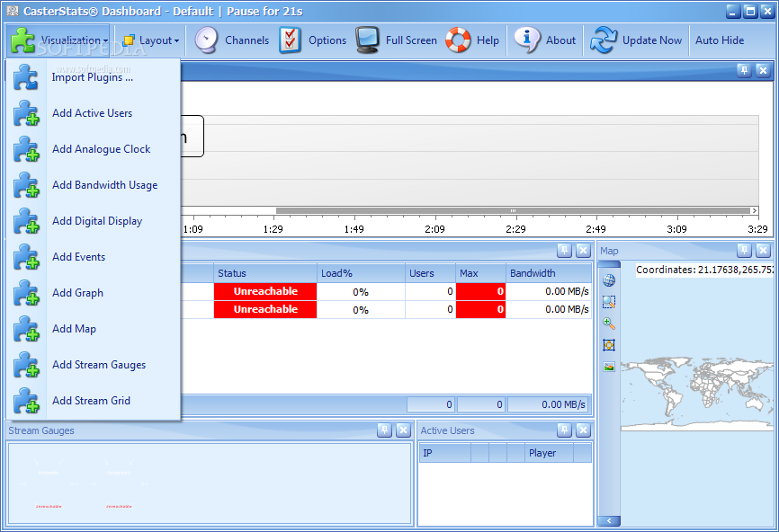This screenshot has width=779, height=532.
Task: Open the Visualization dropdown menu
Action: click(58, 40)
